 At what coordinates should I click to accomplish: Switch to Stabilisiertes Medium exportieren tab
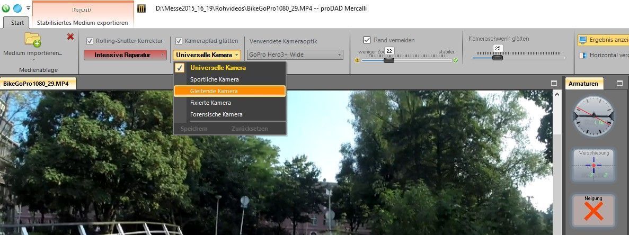(82, 23)
